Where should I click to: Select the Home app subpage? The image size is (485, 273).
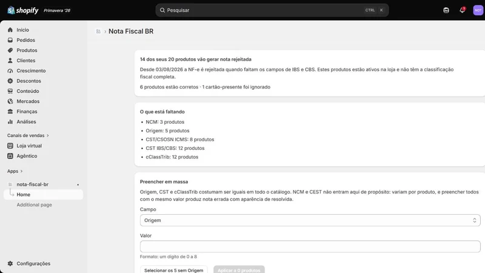[43, 194]
